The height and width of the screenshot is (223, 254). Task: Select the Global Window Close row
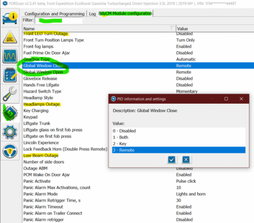point(138,66)
